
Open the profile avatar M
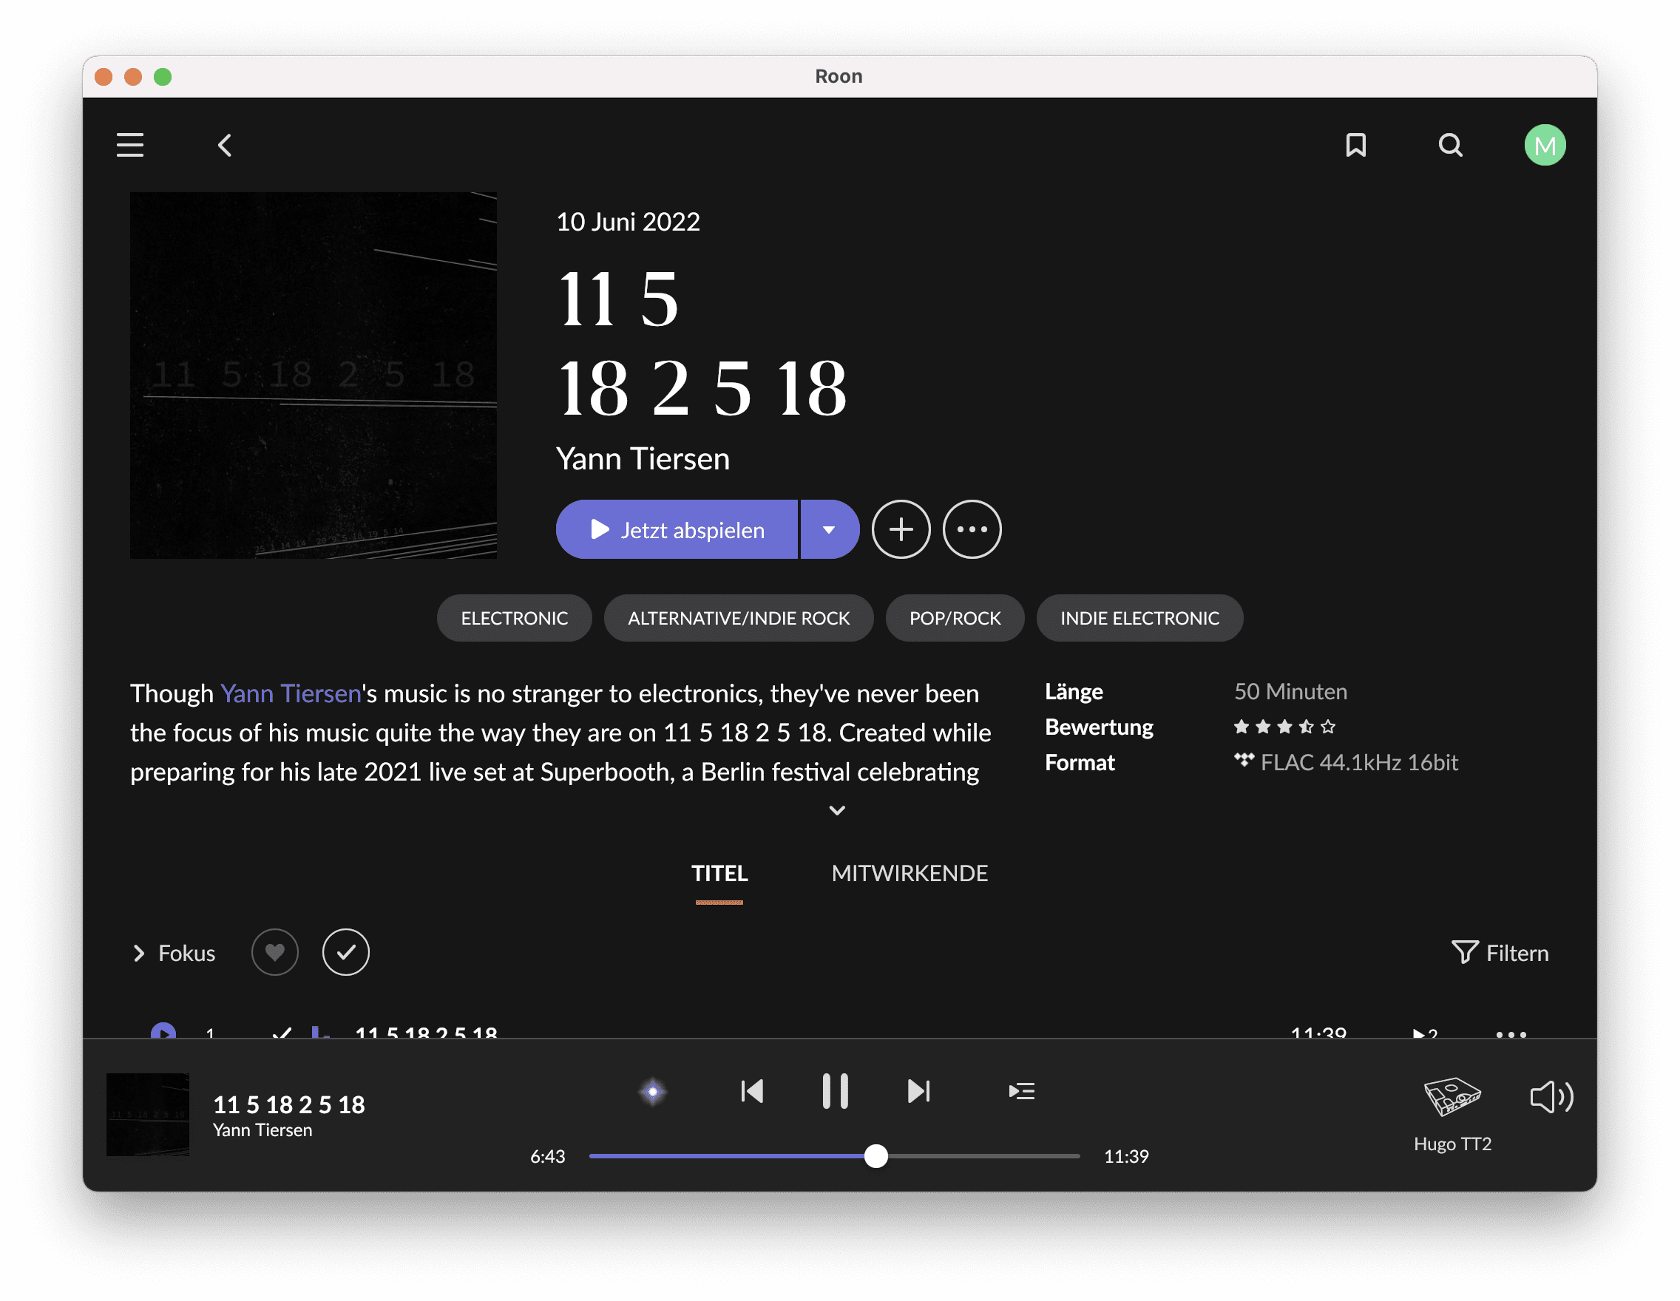coord(1545,145)
